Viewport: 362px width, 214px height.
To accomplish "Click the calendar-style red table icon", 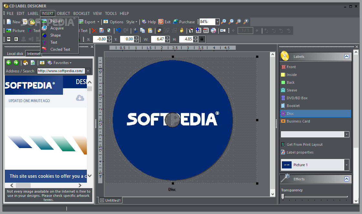I will click(206, 30).
